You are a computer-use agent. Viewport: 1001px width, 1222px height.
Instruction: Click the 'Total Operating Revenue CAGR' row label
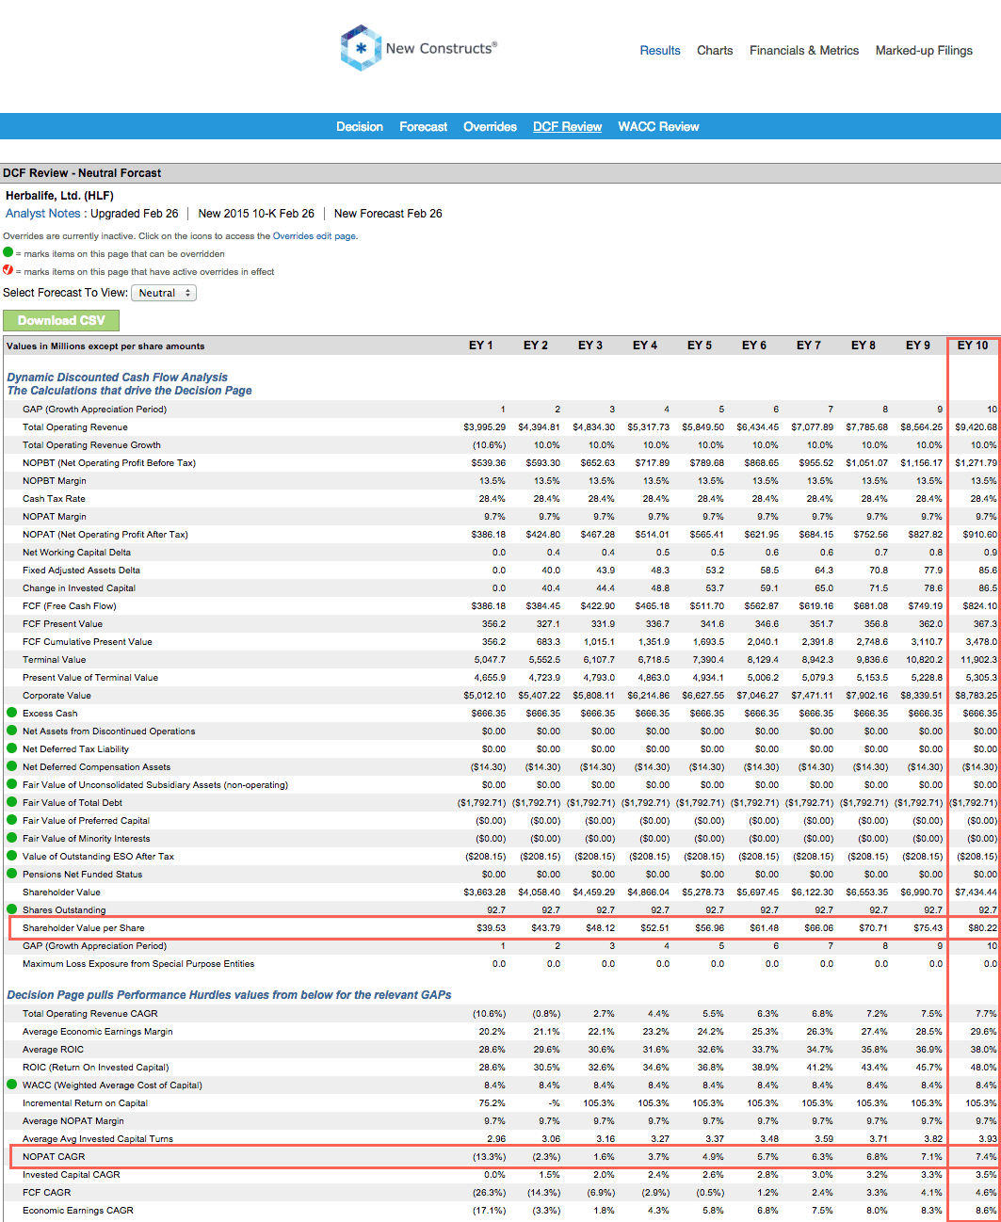point(90,1014)
